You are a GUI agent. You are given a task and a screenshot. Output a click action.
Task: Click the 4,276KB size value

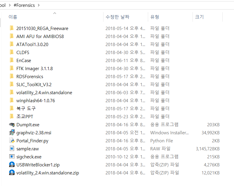click(212, 165)
